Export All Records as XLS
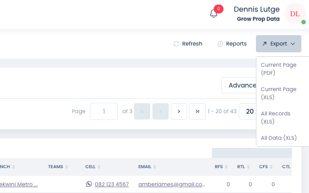The height and width of the screenshot is (193, 309). (x=276, y=117)
